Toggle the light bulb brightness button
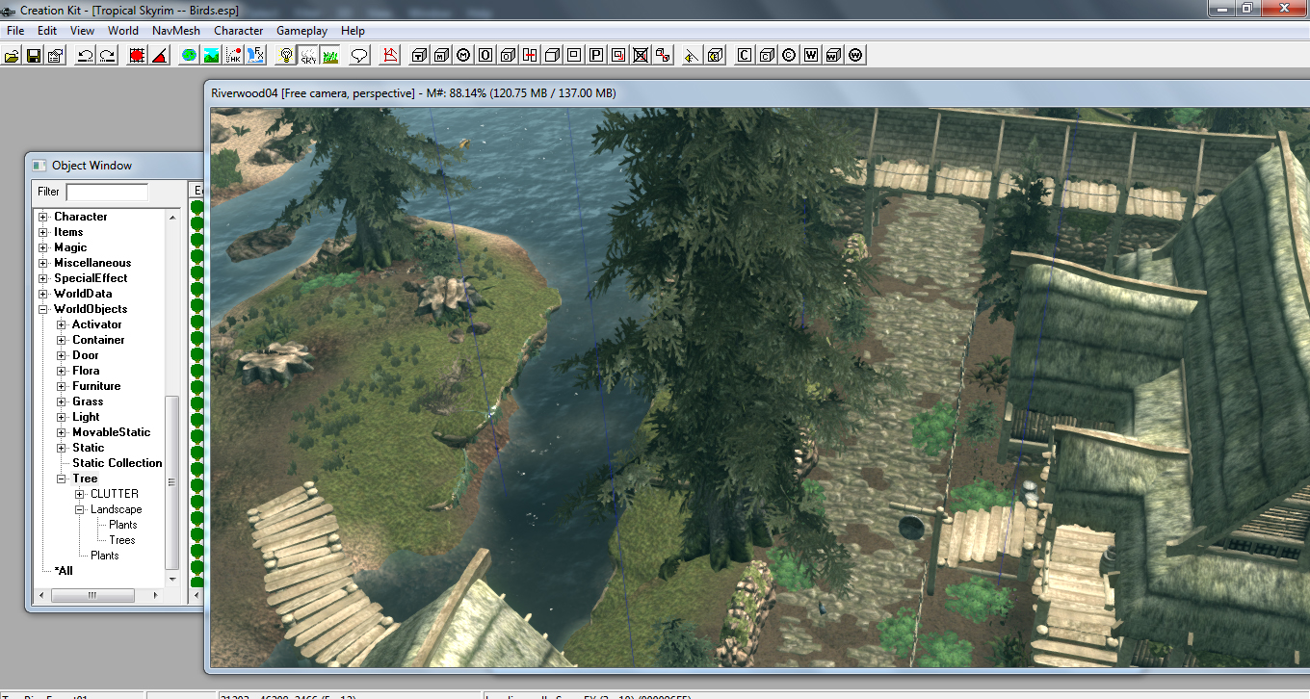This screenshot has height=699, width=1310. pyautogui.click(x=286, y=55)
